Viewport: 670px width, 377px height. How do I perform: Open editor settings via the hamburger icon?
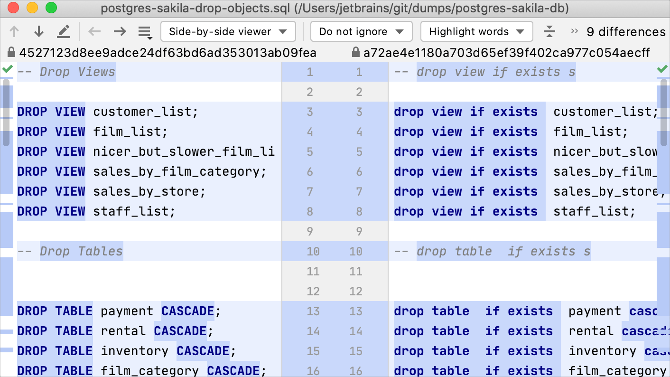tap(145, 31)
